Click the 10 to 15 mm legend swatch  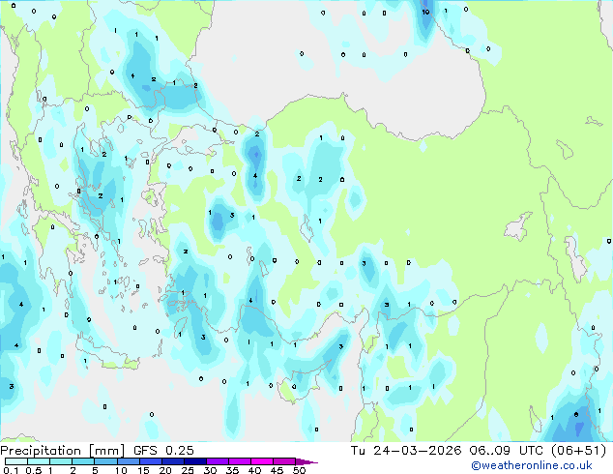[128, 461]
